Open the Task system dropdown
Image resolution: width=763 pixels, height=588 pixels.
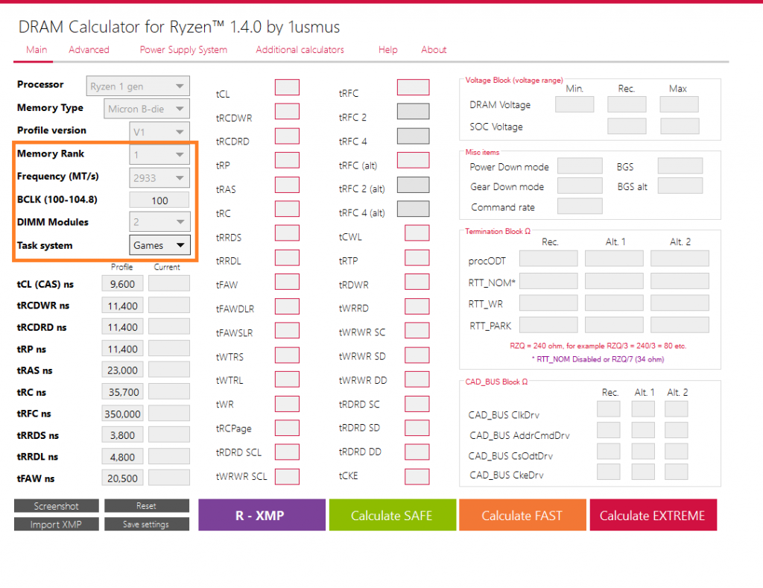click(159, 245)
